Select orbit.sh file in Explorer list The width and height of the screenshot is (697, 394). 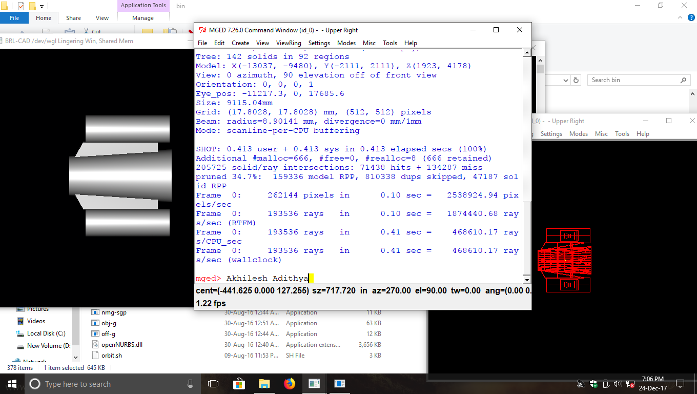point(112,356)
